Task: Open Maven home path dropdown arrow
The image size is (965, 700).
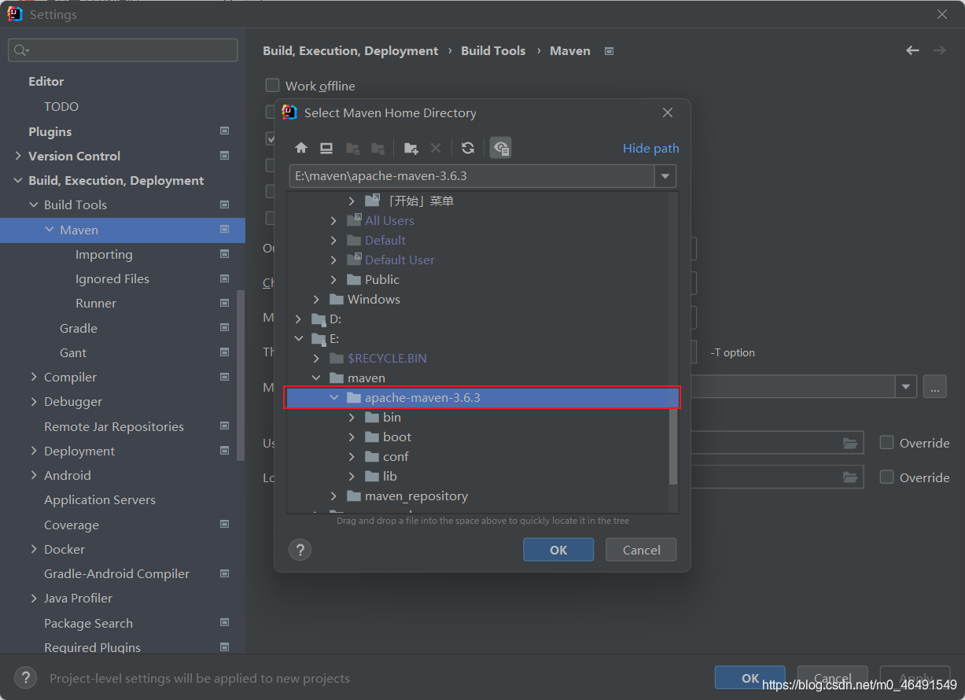Action: [x=907, y=387]
